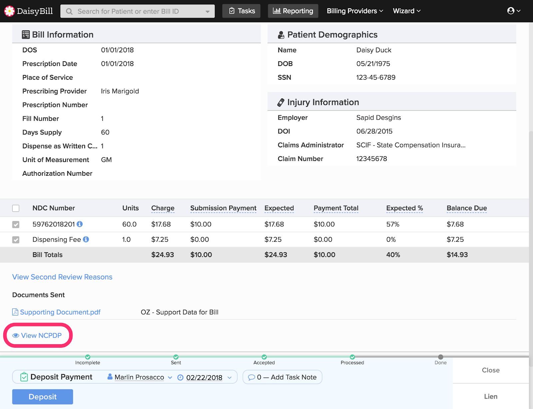Click the Accepted status marker on progress bar
The width and height of the screenshot is (533, 409).
click(x=264, y=357)
